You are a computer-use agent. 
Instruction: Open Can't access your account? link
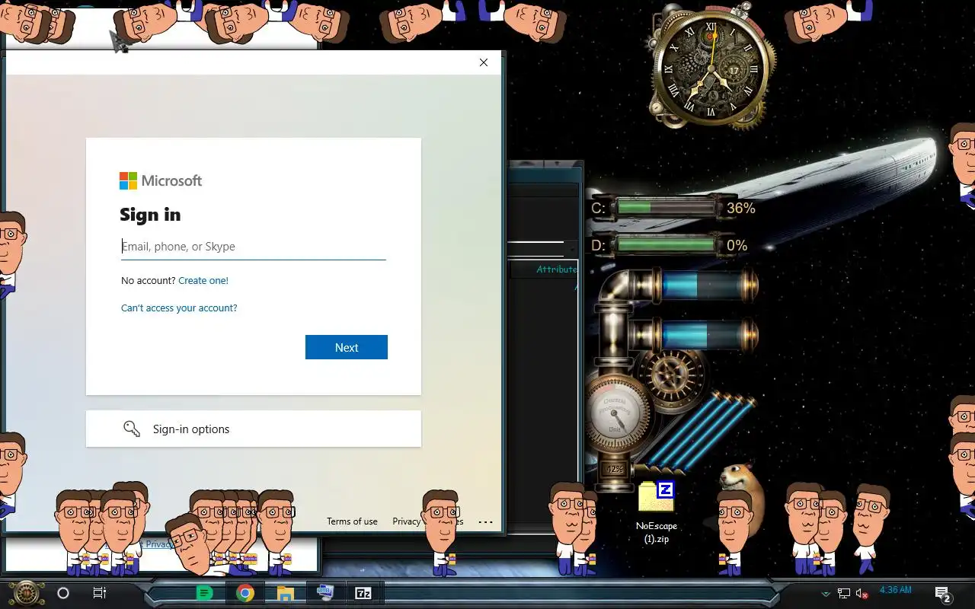tap(179, 308)
